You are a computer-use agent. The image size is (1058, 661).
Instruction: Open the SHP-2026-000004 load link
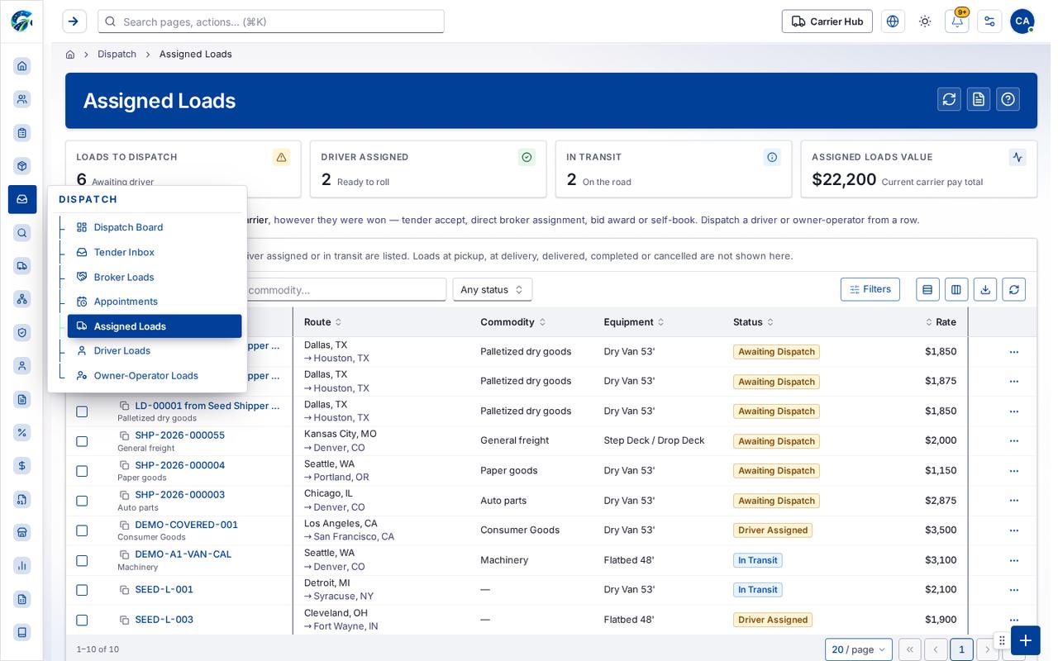(180, 465)
